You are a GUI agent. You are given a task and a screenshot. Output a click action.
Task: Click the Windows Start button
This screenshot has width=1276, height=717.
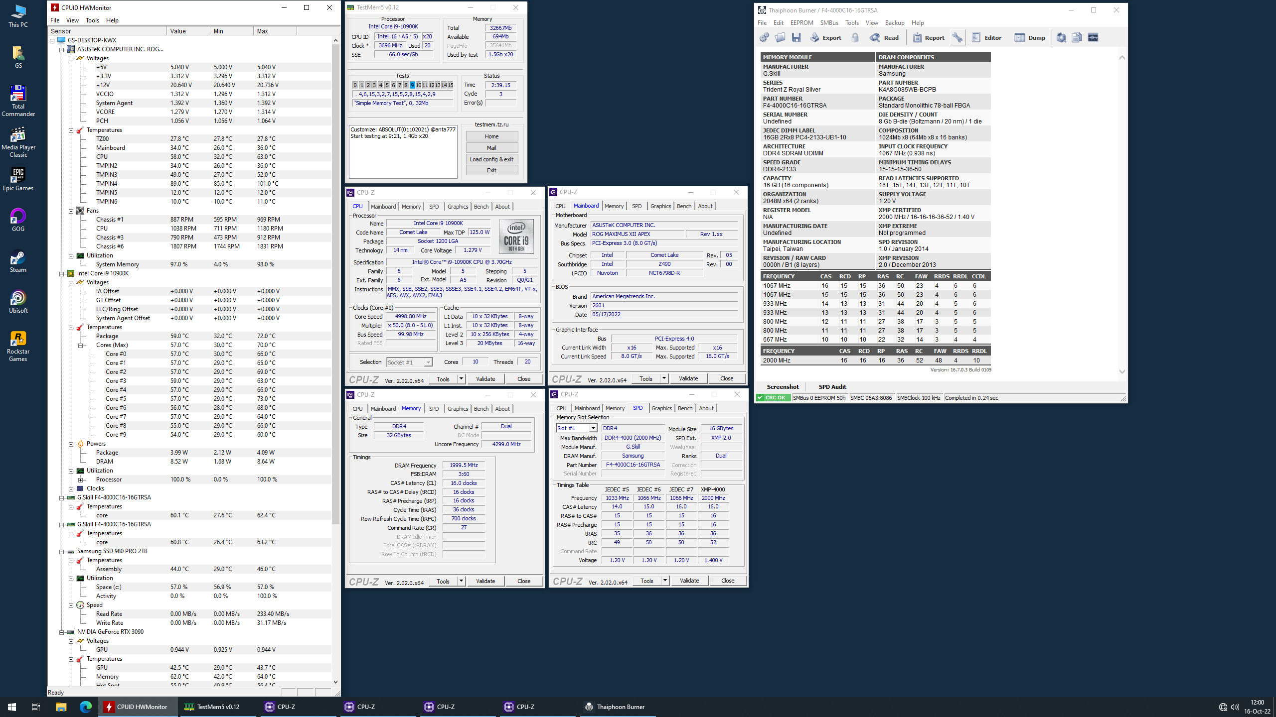pyautogui.click(x=12, y=707)
